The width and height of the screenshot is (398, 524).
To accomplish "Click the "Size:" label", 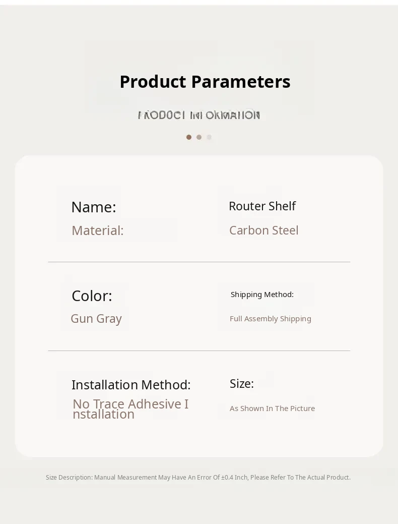I will [x=242, y=384].
